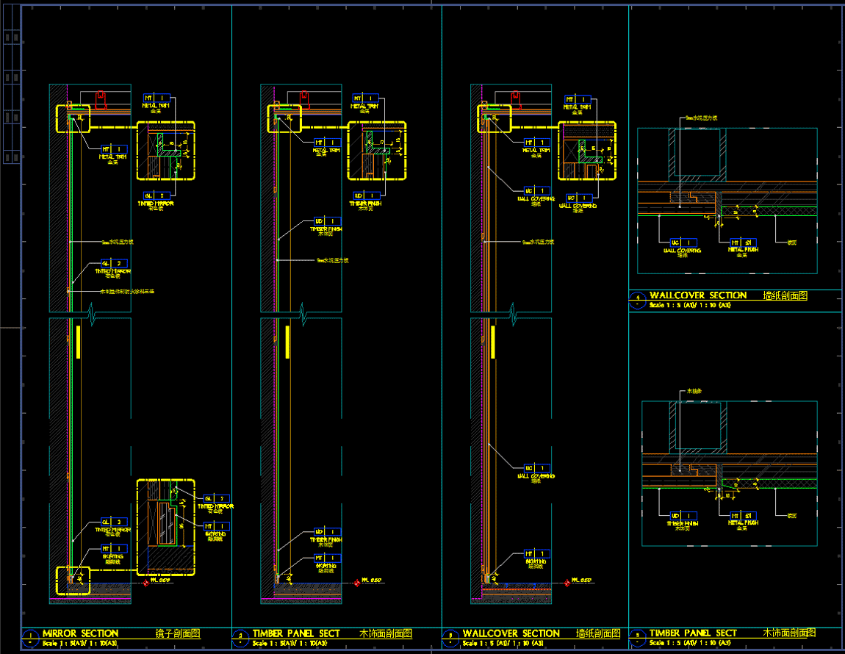This screenshot has height=654, width=845.
Task: Select the TIMBER PANEL SECT title at bottom center
Action: pos(295,633)
